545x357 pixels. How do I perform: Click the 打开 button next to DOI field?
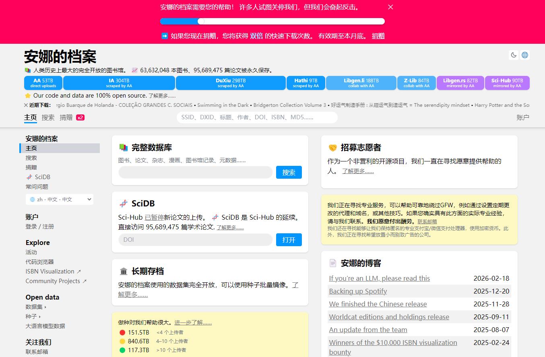coord(289,240)
